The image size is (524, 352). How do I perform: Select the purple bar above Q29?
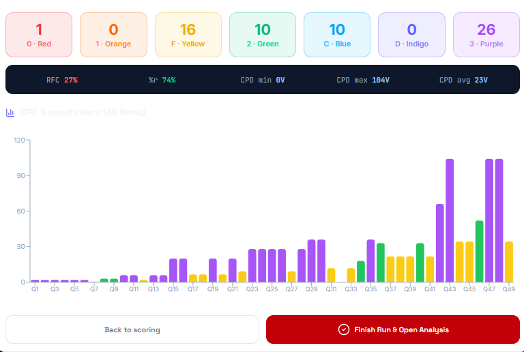(311, 261)
